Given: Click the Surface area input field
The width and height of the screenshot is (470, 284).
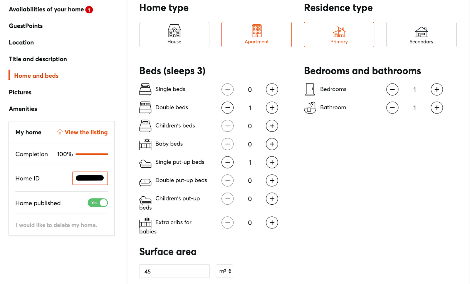Looking at the screenshot, I should coord(174,271).
